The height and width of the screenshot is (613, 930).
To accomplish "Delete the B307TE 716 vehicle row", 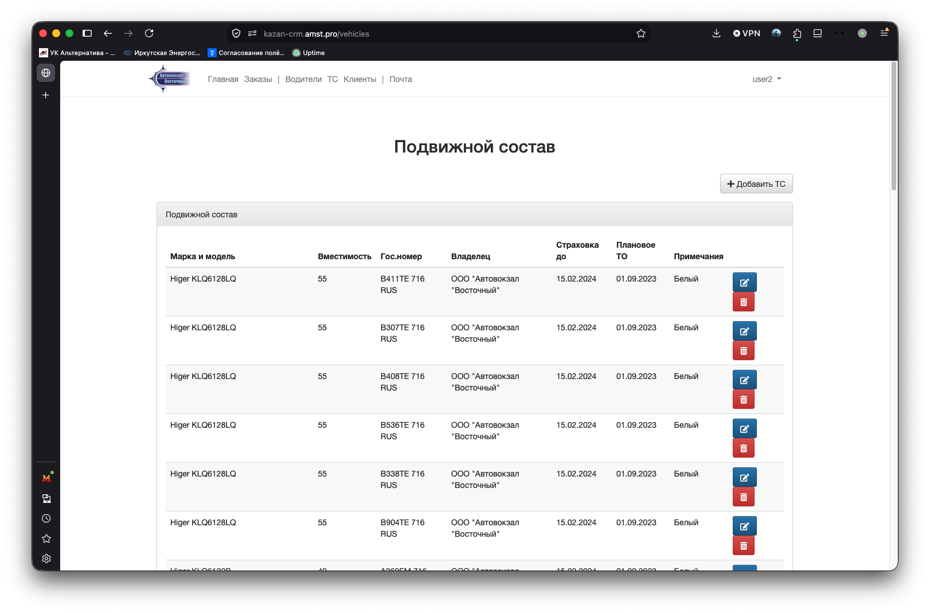I will coord(743,351).
